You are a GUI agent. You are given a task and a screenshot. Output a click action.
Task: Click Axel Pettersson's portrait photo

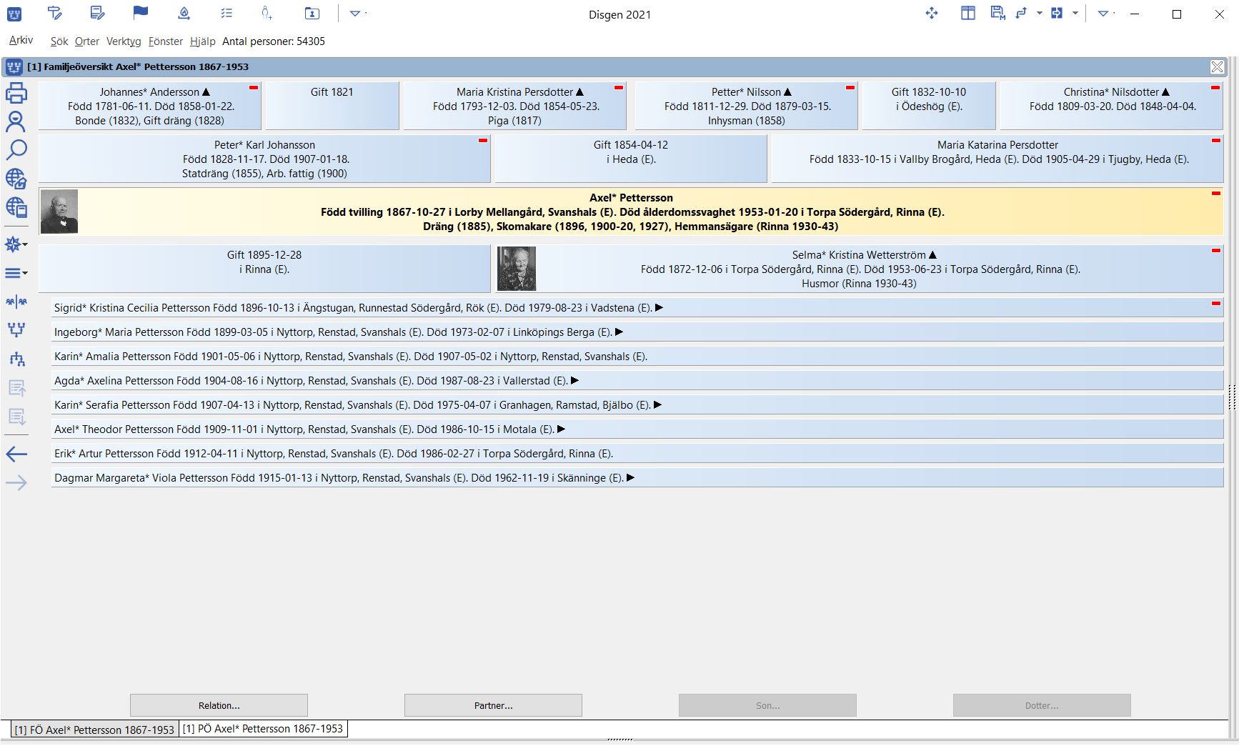59,212
